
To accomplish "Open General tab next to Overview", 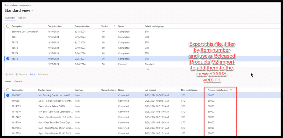I will (x=22, y=18).
